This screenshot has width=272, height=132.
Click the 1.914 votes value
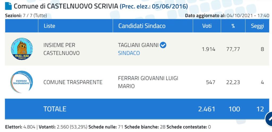click(209, 49)
